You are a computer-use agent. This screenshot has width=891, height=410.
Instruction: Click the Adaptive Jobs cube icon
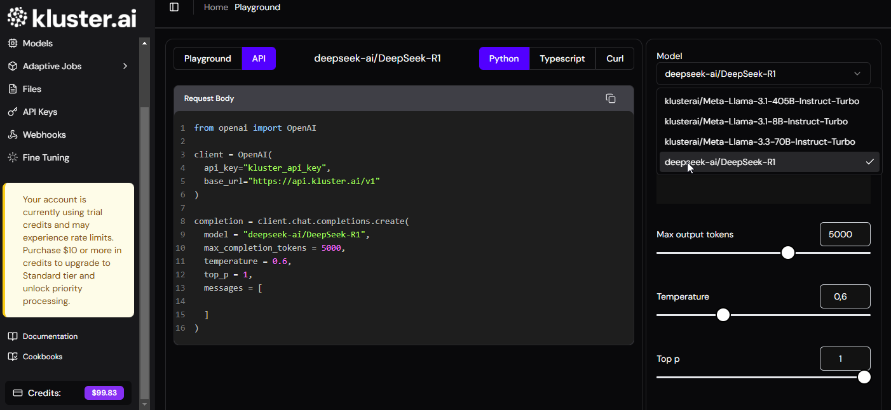(12, 66)
